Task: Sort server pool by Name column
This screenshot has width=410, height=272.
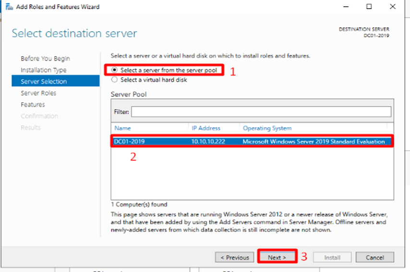Action: (122, 128)
